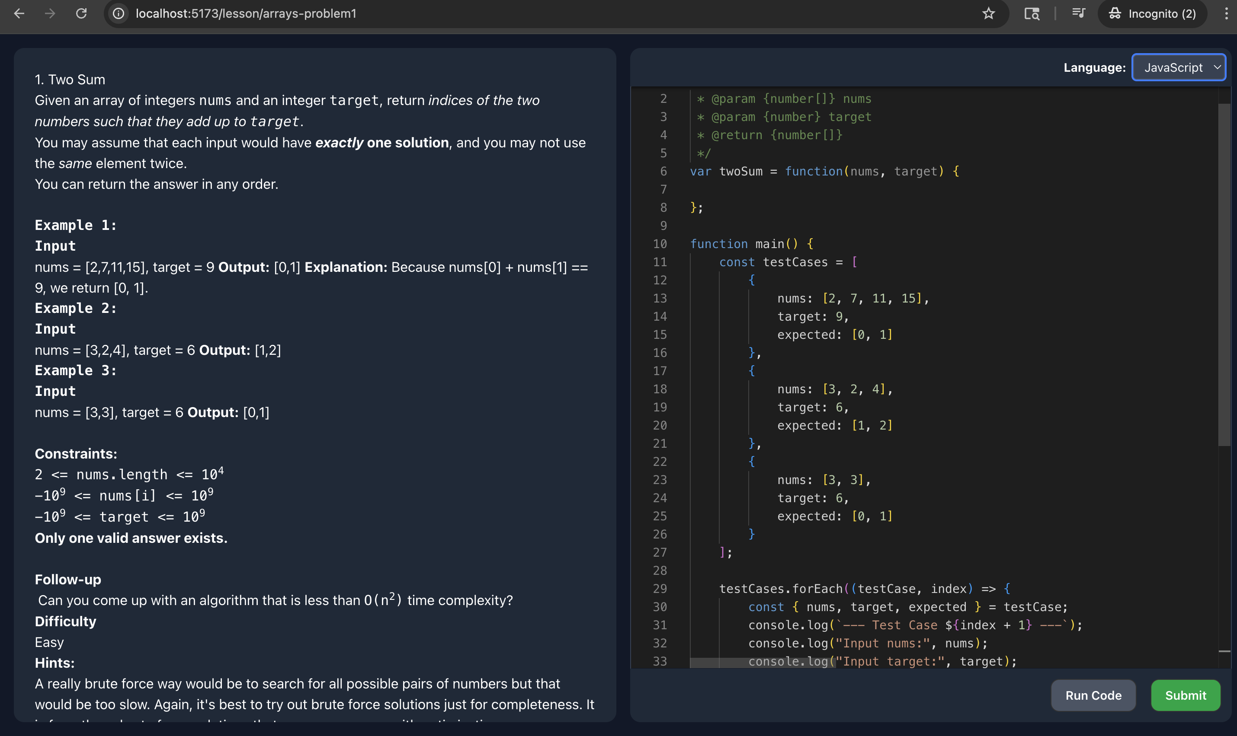Click the '1. Two Sum' problem title
The width and height of the screenshot is (1237, 736).
pos(70,80)
